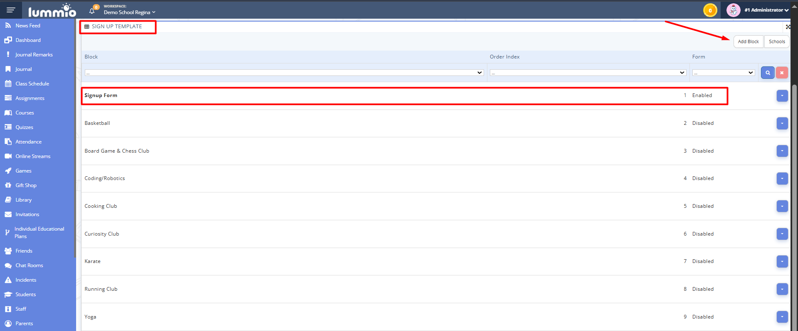The height and width of the screenshot is (331, 798).
Task: Open News Feed from sidebar
Action: point(28,26)
